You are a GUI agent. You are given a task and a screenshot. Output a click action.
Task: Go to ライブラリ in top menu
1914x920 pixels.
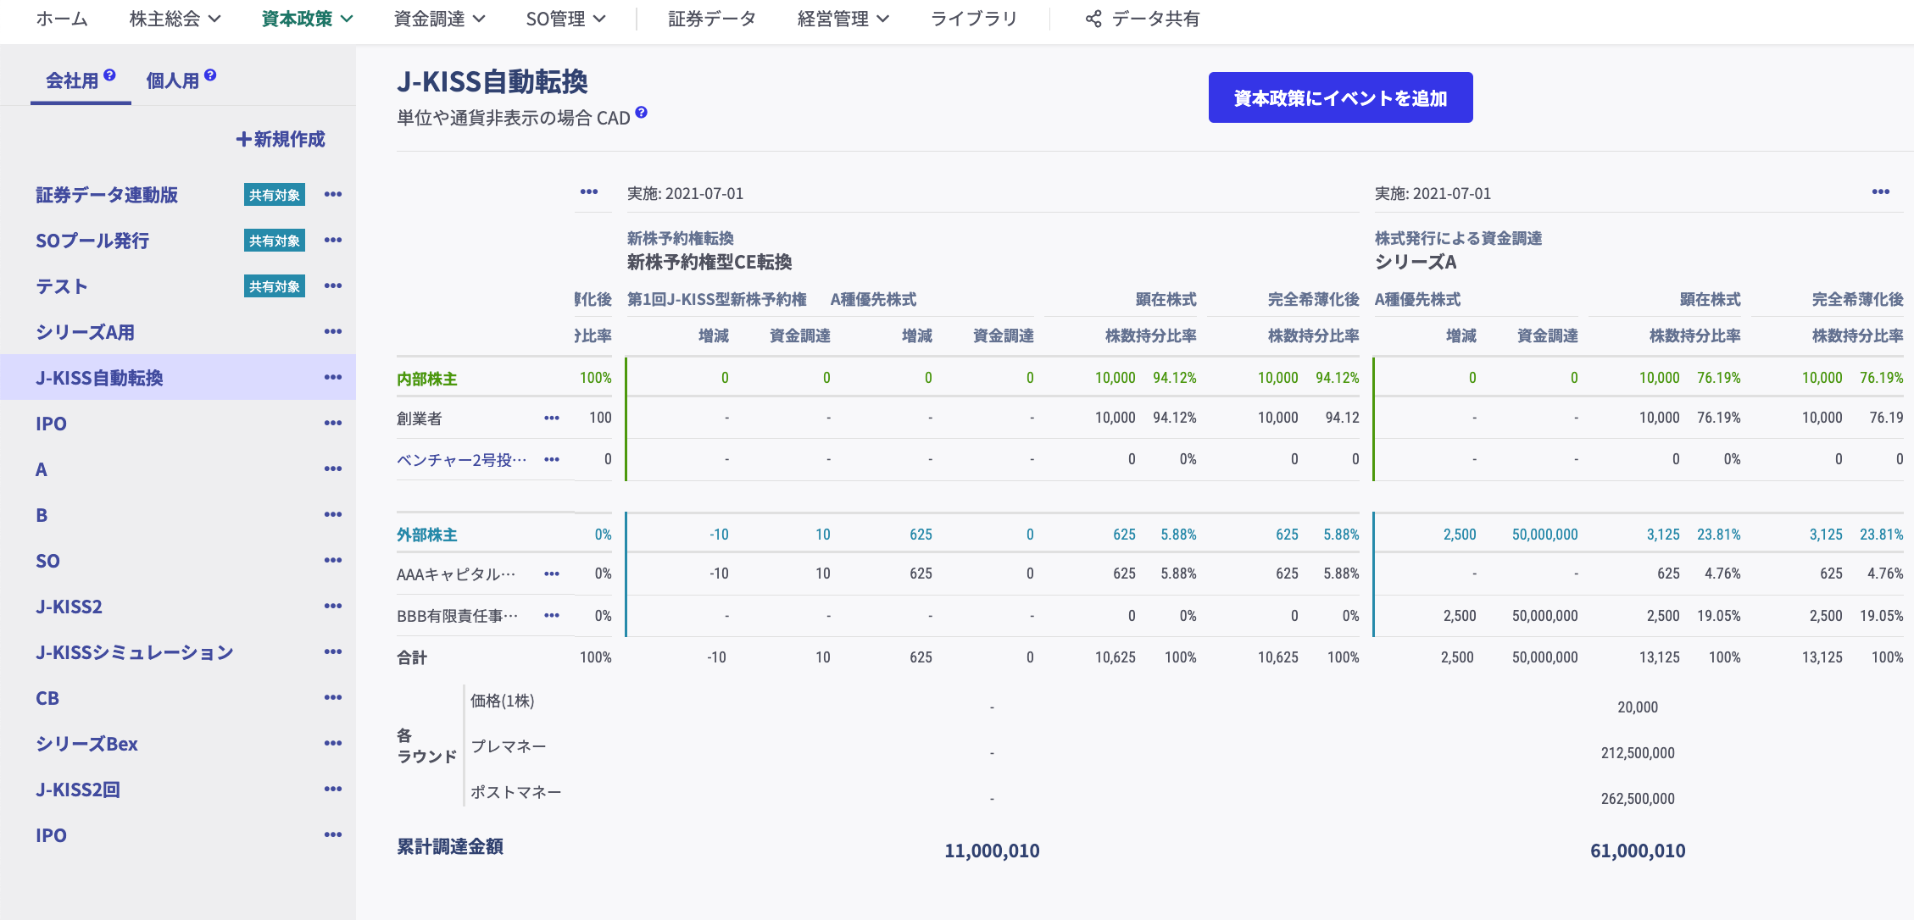[973, 19]
